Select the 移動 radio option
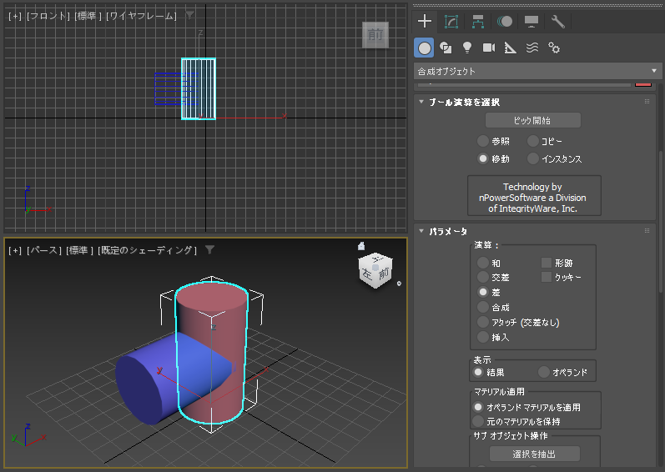Screen dimensions: 665x472 point(483,159)
